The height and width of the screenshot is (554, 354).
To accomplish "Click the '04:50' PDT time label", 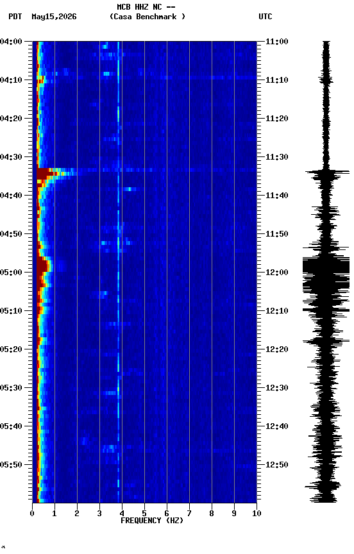I will [x=11, y=234].
